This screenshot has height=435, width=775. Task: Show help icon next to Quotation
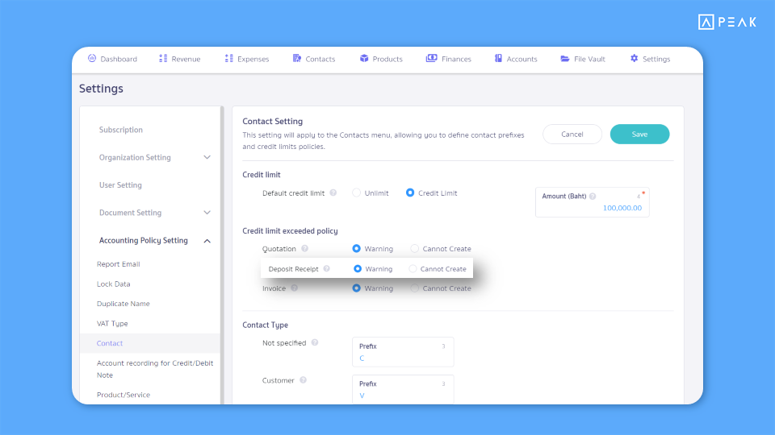pyautogui.click(x=305, y=249)
